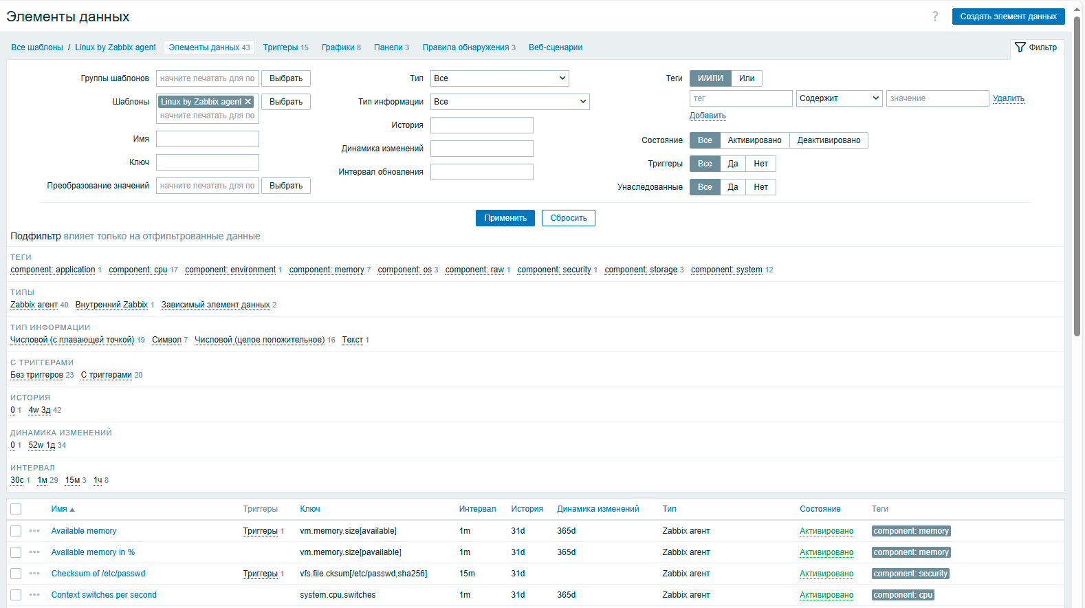Select the checkbox next to Checksum of /etc/passwd
This screenshot has width=1085, height=608.
16,574
